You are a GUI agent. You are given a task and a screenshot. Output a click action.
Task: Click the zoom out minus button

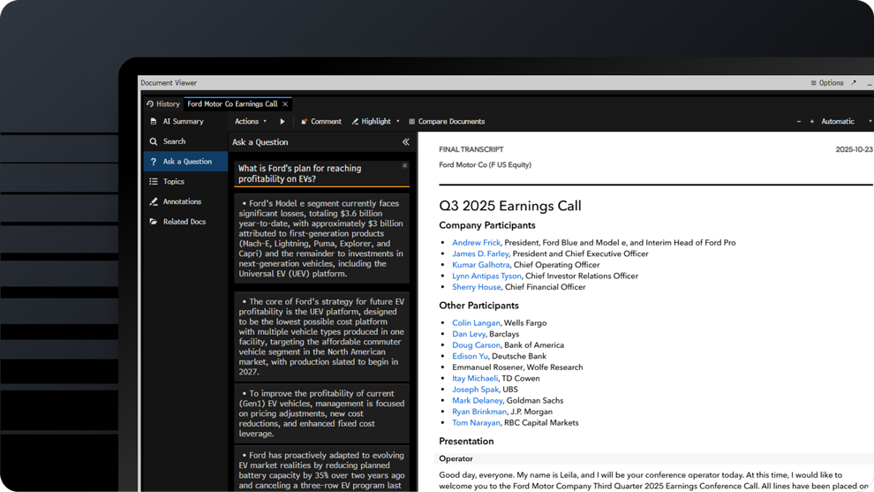pyautogui.click(x=799, y=122)
